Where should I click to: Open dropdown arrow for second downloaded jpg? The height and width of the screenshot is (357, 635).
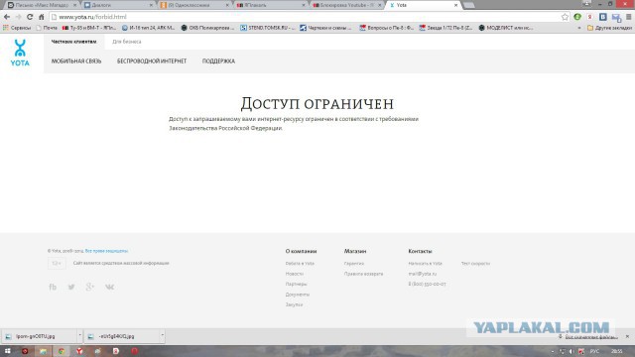point(163,335)
